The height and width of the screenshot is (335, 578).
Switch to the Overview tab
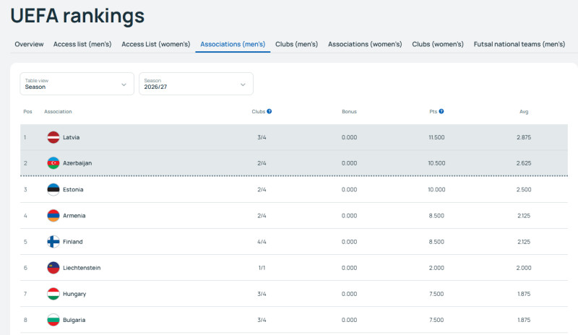pyautogui.click(x=29, y=44)
